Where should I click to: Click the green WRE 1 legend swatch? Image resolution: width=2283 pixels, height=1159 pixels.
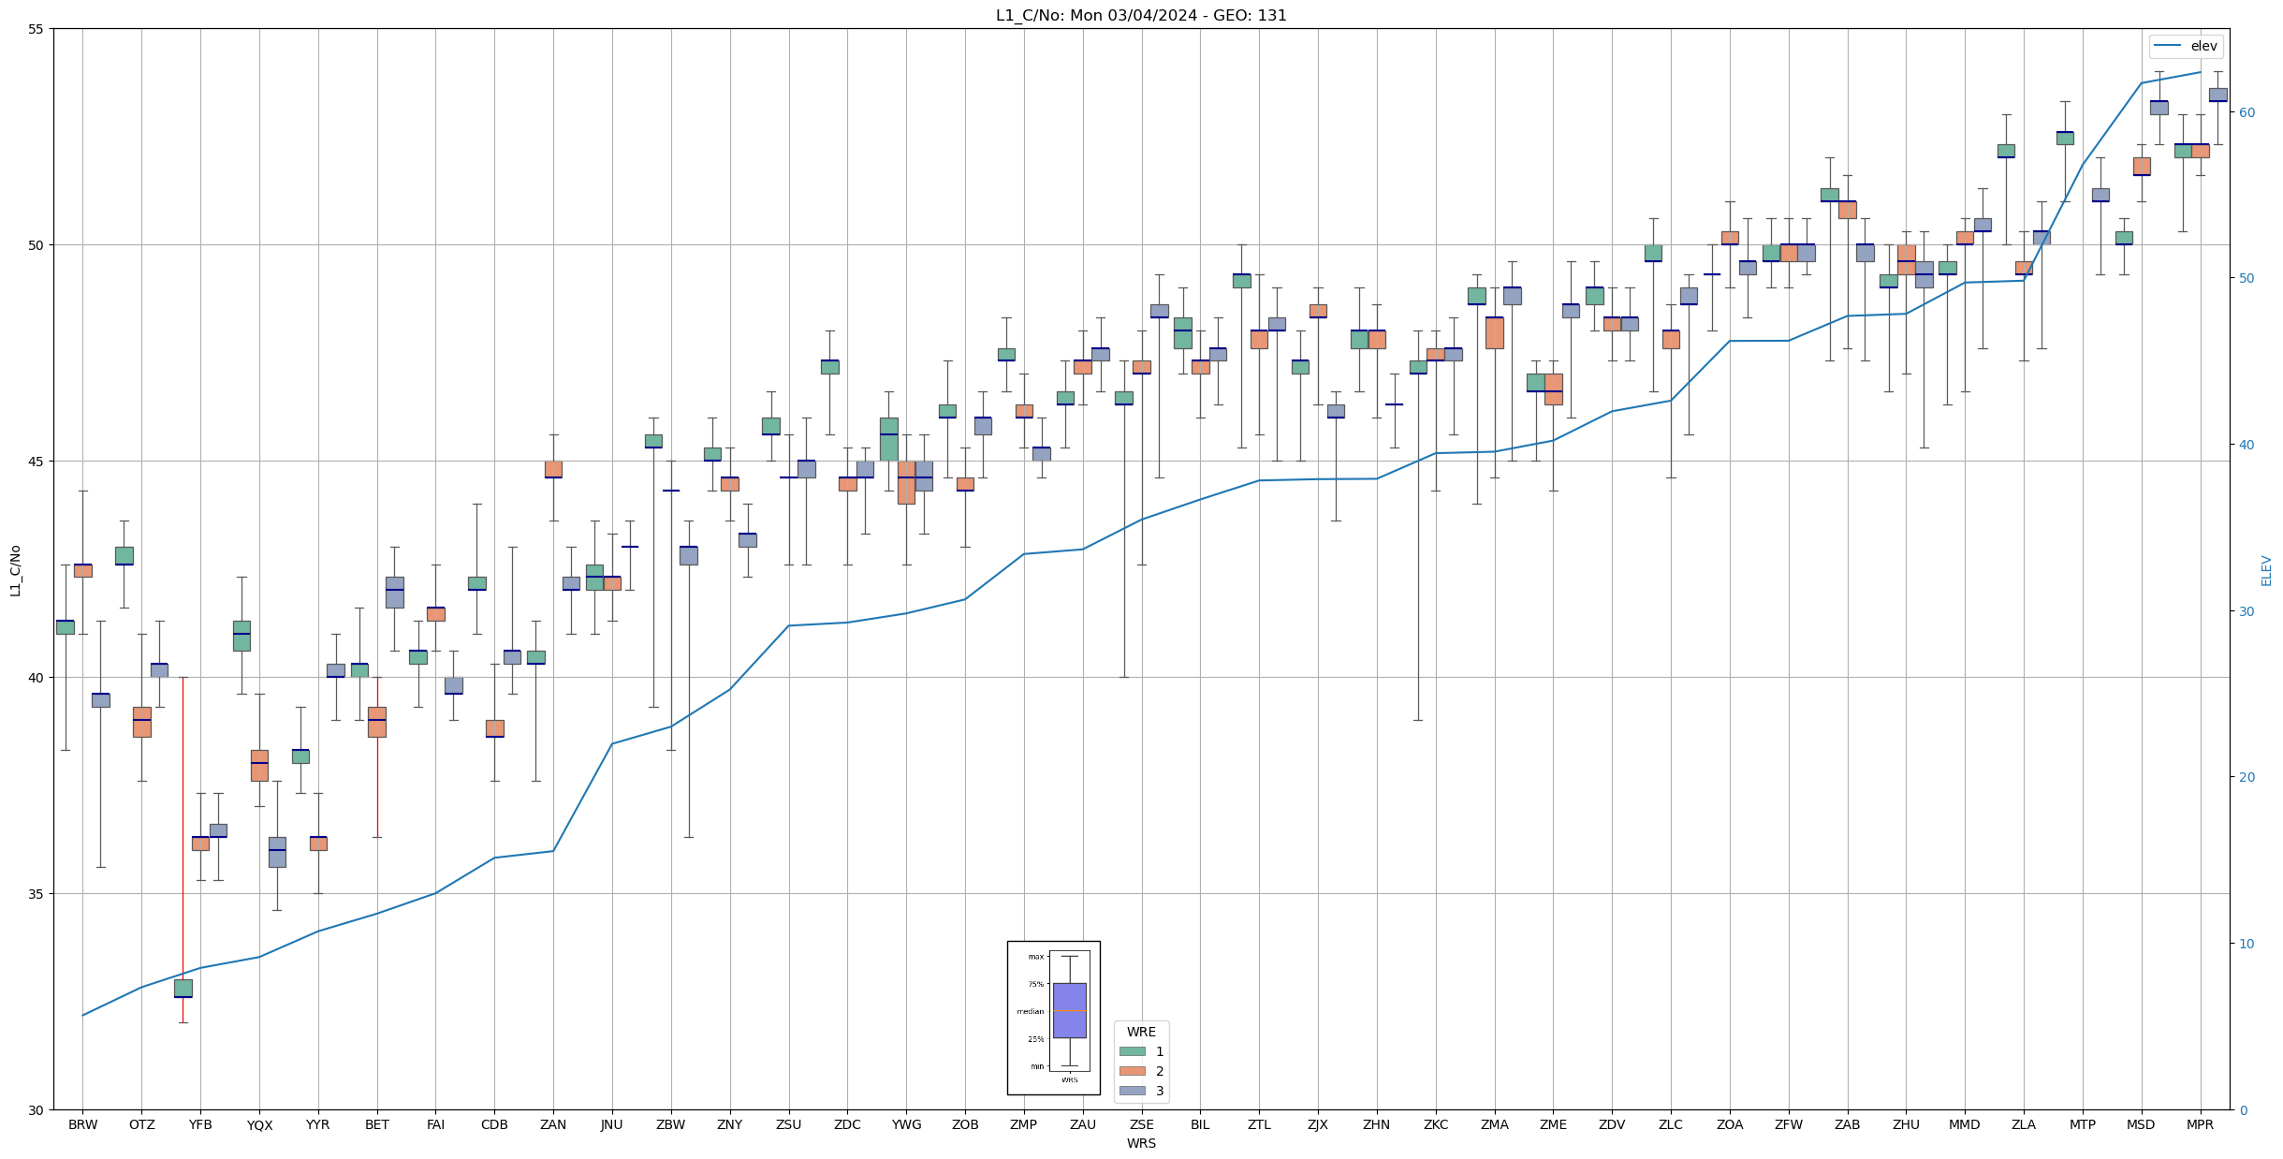click(1132, 1051)
